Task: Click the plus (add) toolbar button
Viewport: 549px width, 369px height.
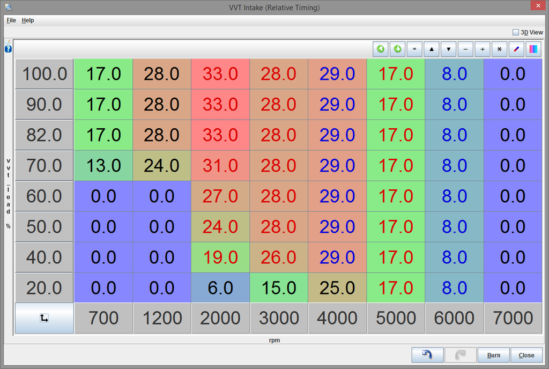Action: point(482,49)
